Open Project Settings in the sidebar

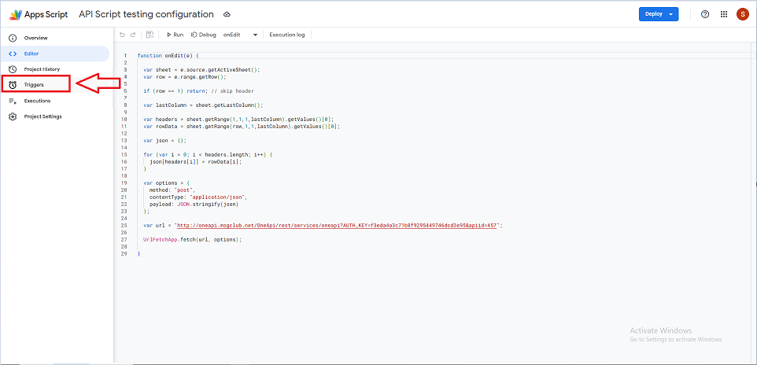pyautogui.click(x=42, y=116)
